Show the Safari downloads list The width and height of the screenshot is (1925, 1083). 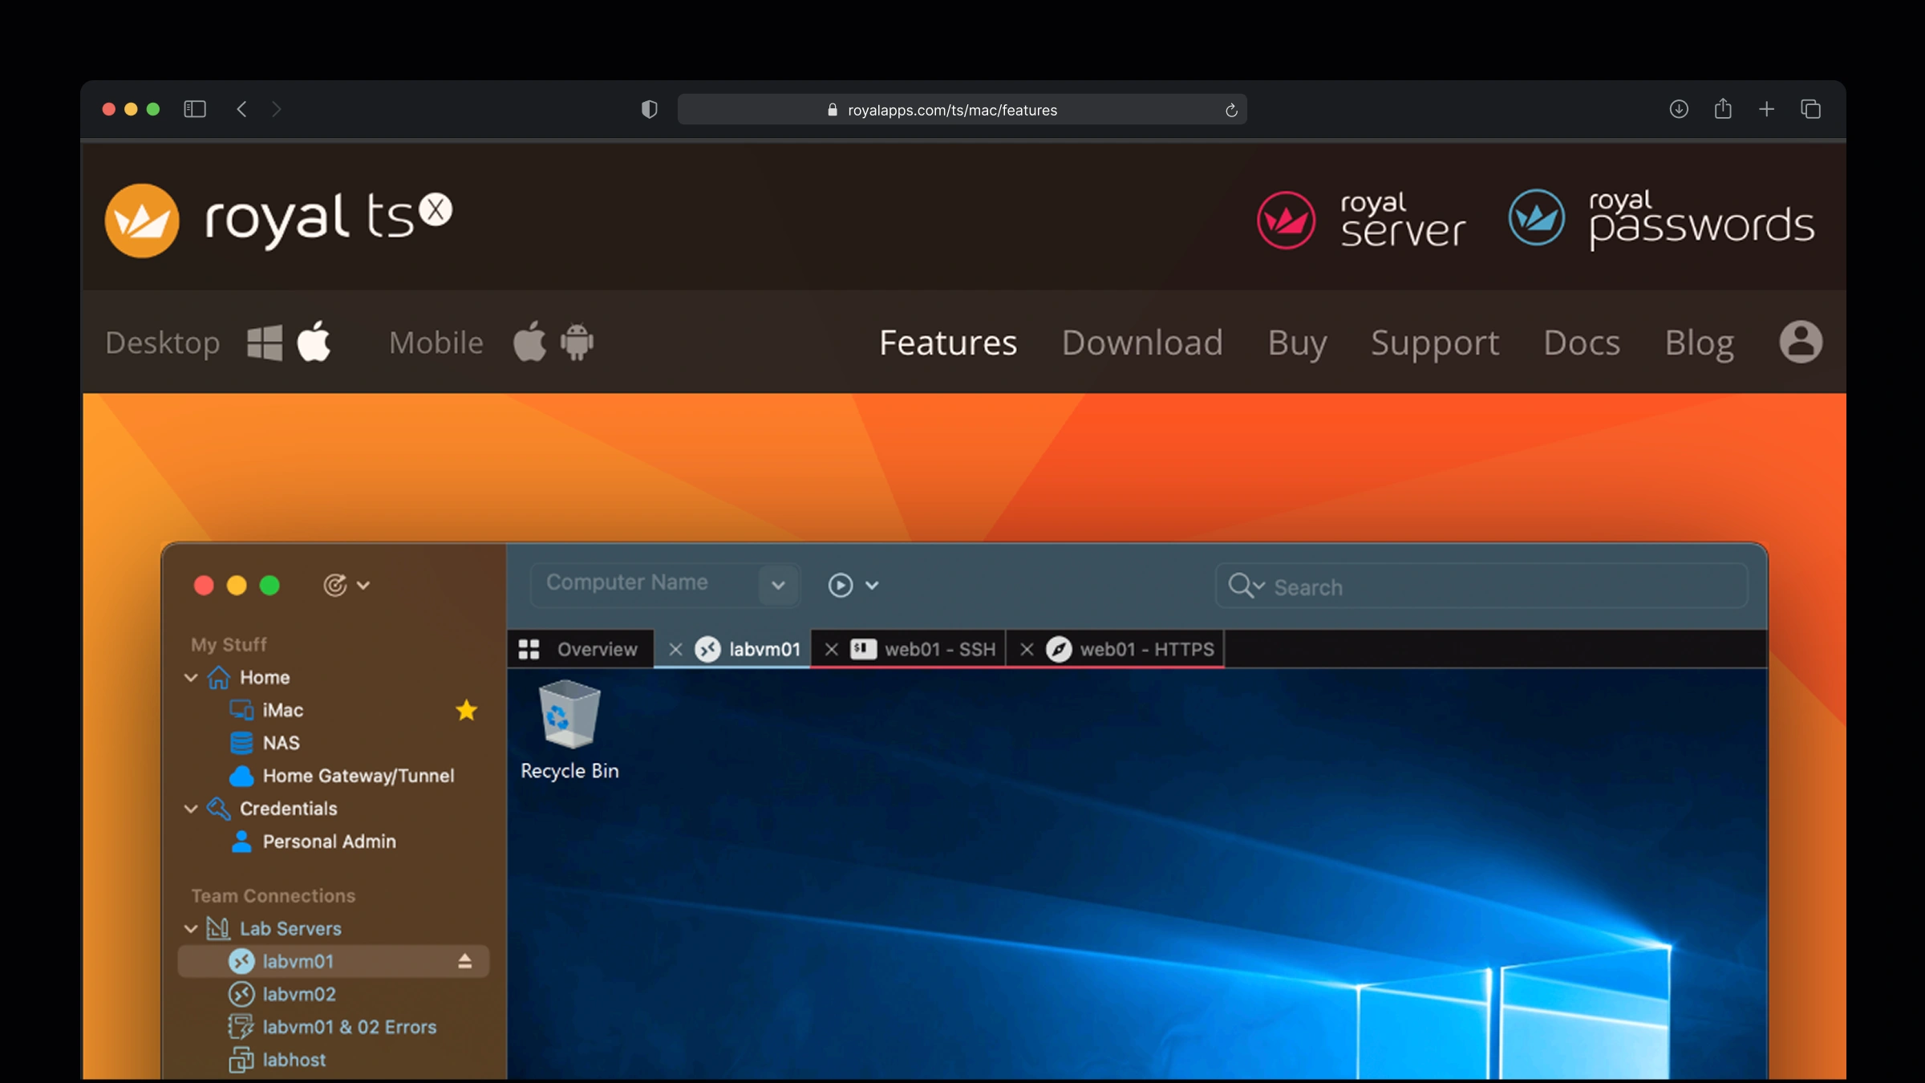pyautogui.click(x=1679, y=109)
